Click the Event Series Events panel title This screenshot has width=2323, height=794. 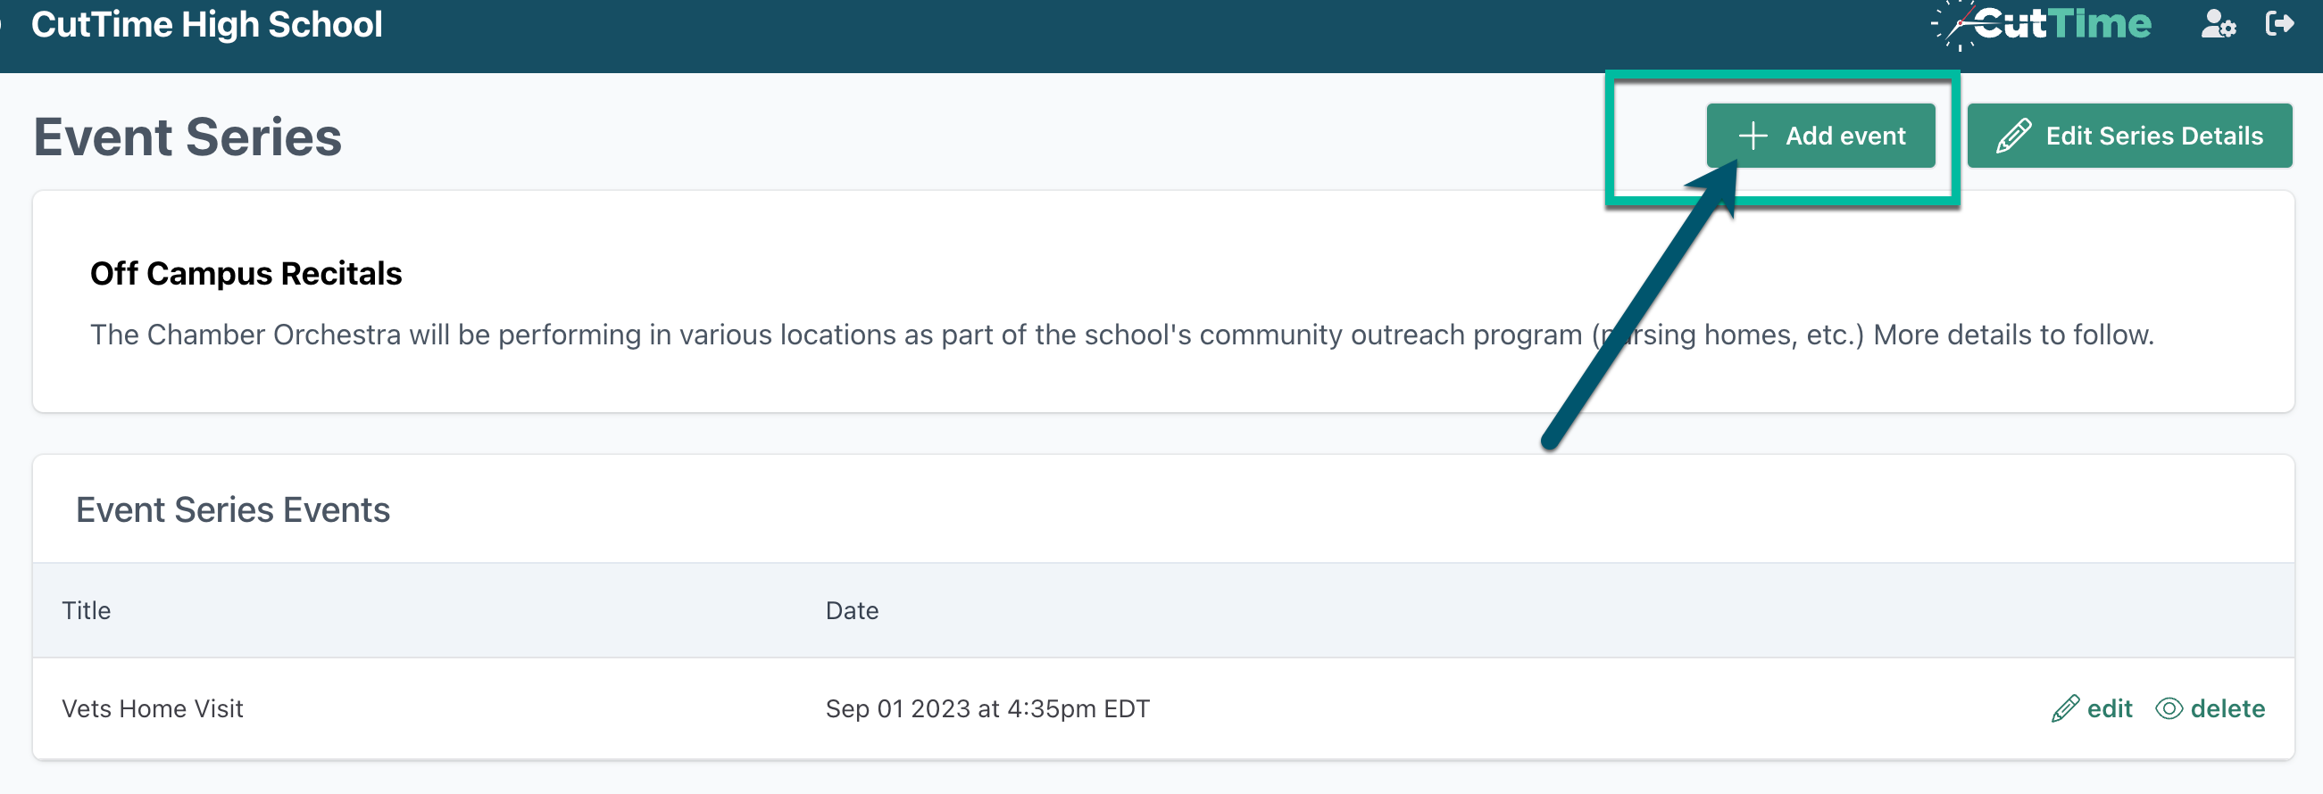click(233, 509)
